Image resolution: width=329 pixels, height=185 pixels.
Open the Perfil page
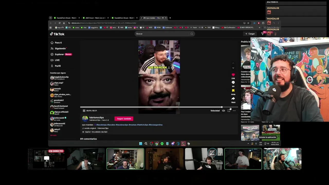point(56,66)
